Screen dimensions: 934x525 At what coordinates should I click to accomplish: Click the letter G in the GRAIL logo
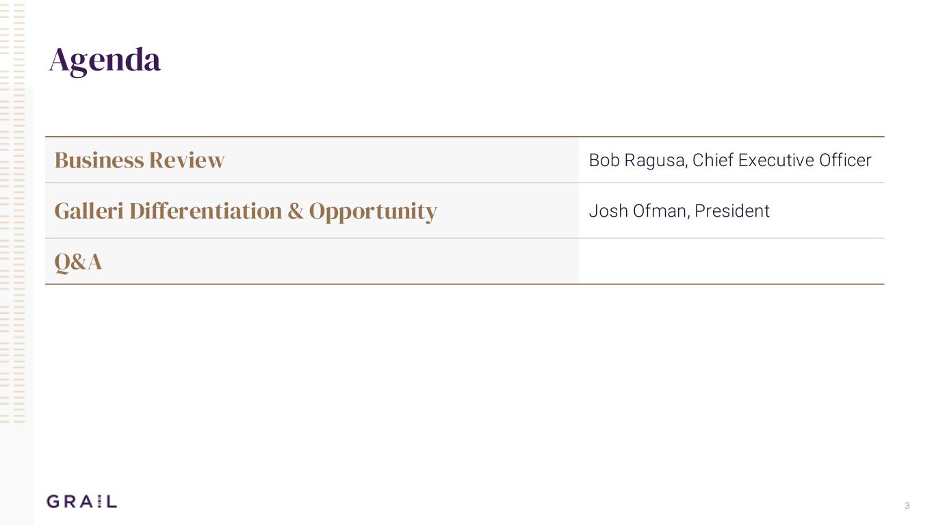(53, 502)
